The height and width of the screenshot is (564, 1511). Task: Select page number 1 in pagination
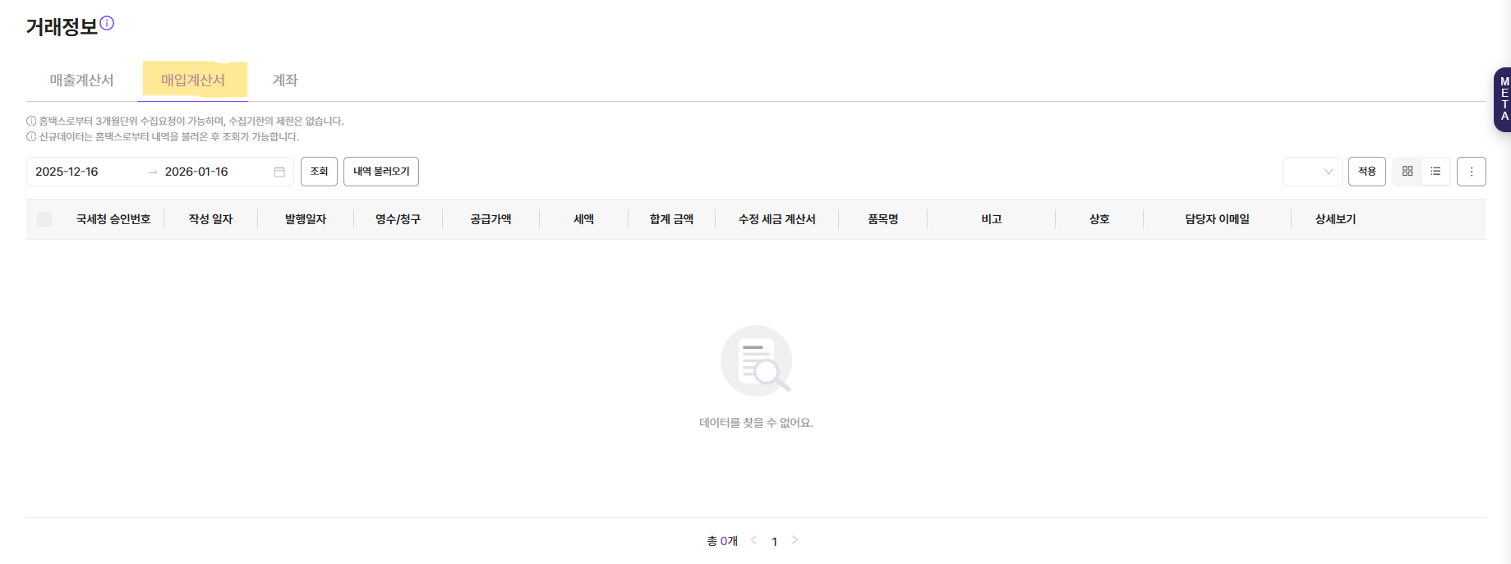[x=774, y=542]
